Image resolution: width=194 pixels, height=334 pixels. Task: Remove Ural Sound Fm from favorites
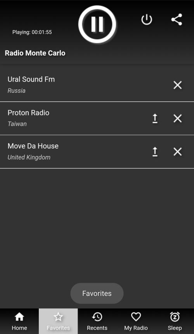coord(177,85)
